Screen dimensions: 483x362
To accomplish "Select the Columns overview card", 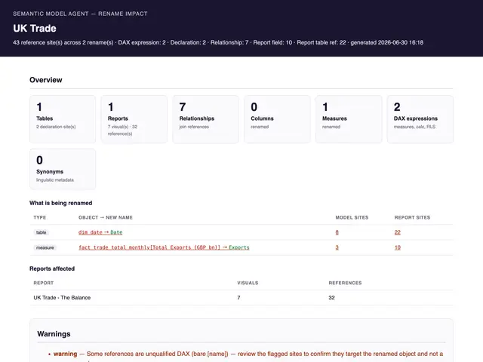I will click(x=277, y=119).
